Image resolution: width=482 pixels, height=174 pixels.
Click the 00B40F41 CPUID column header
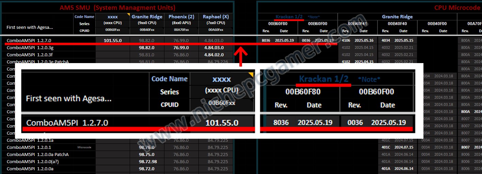click(x=357, y=24)
